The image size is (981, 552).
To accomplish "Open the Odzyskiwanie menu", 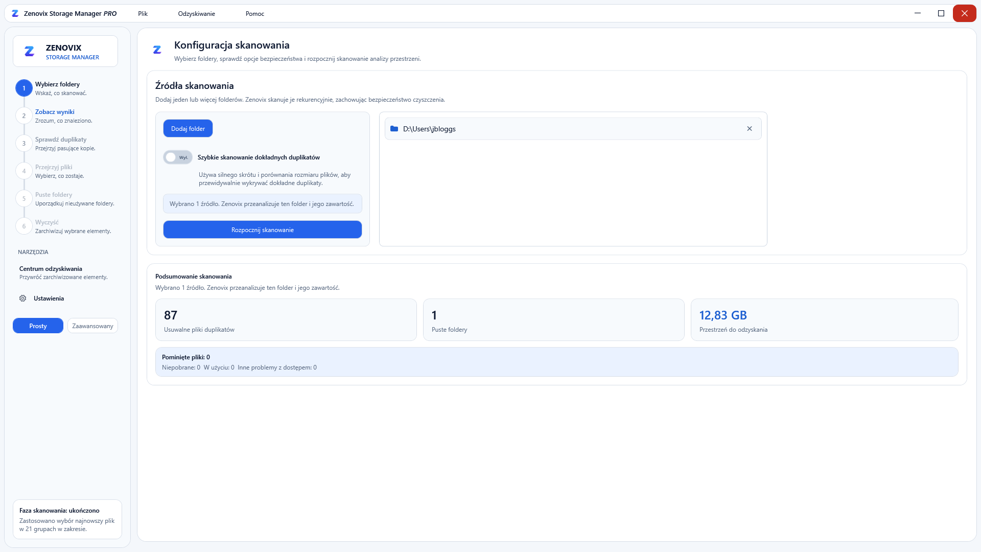I will [197, 14].
